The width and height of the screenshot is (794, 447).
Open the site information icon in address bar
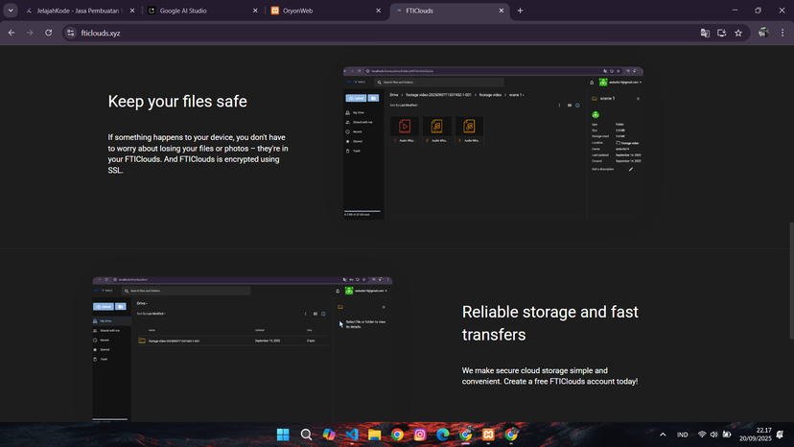pyautogui.click(x=70, y=33)
